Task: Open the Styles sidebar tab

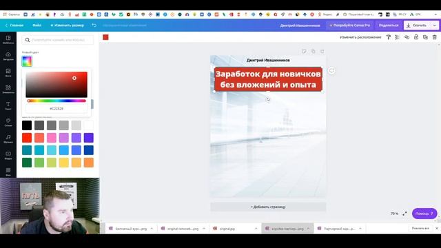Action: click(x=8, y=123)
